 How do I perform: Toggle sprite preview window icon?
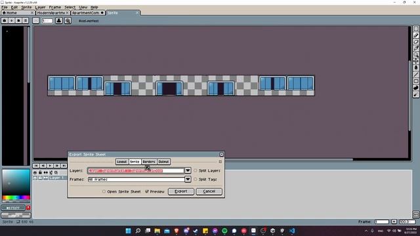coord(415,214)
